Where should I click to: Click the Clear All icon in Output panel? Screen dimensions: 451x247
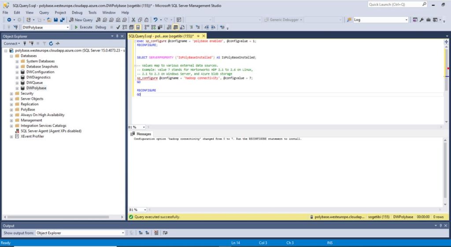point(155,233)
